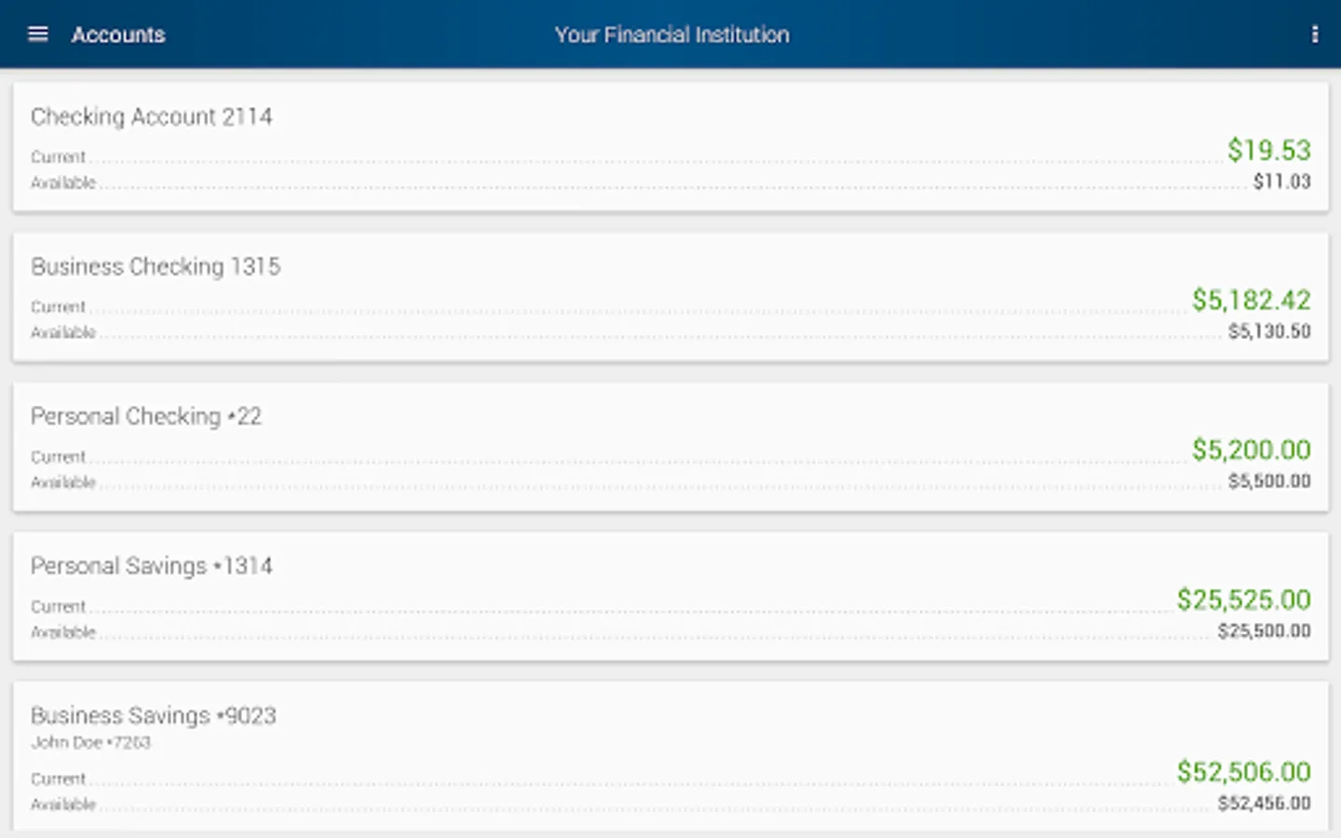Open the three-dot overflow menu
The image size is (1341, 838).
(x=1314, y=34)
